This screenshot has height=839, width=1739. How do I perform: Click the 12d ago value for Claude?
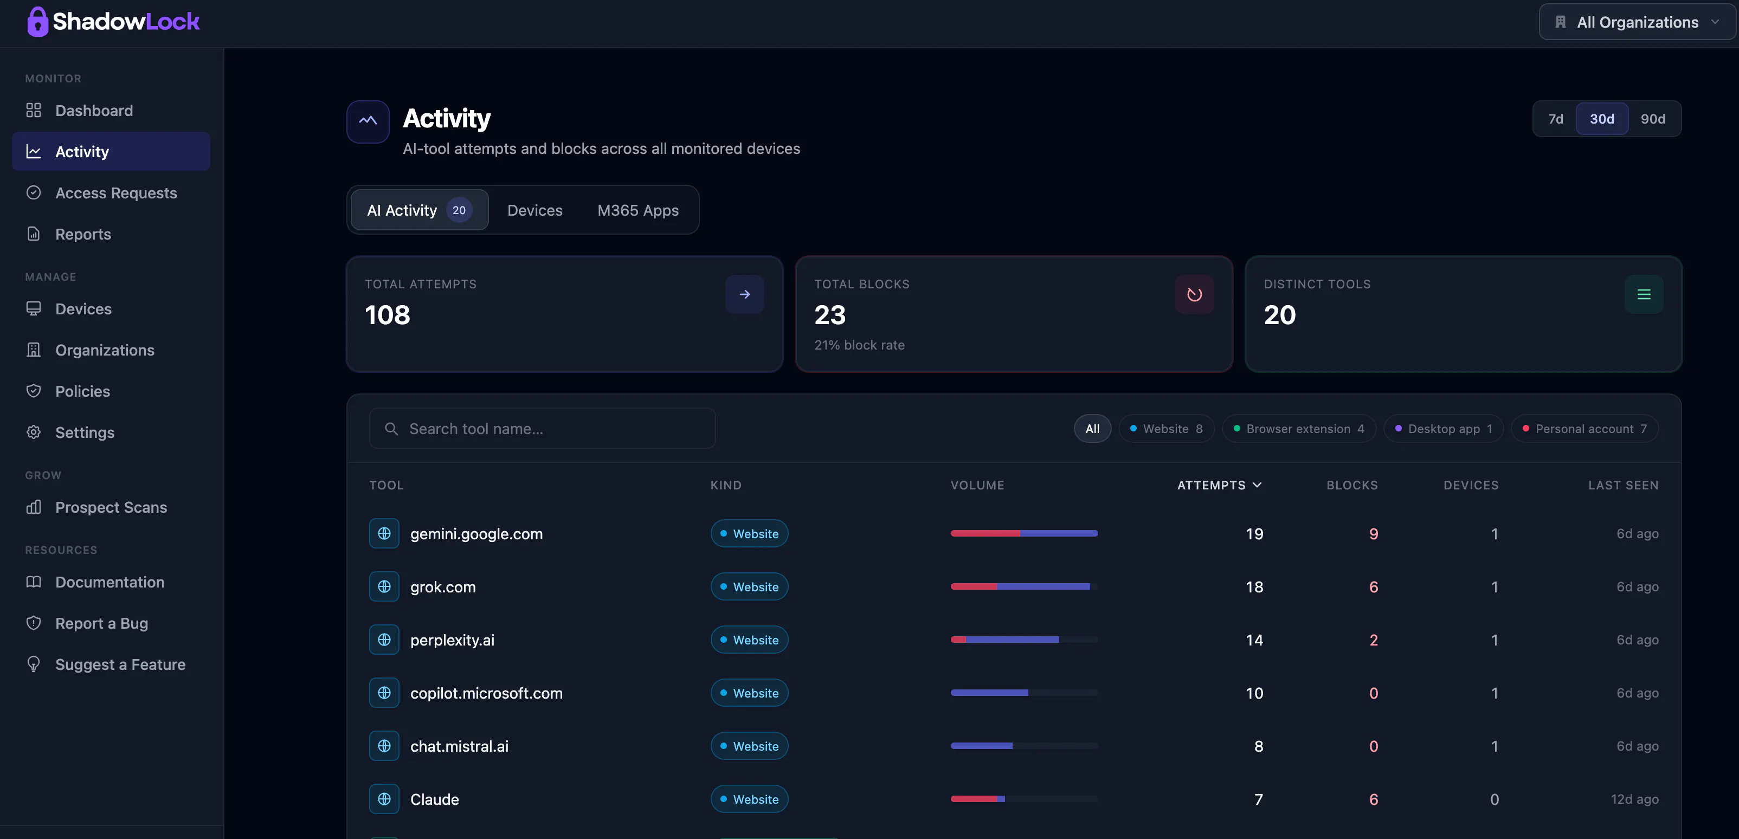click(x=1634, y=799)
